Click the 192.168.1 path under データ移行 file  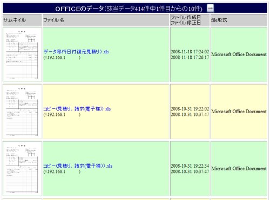[62, 58]
